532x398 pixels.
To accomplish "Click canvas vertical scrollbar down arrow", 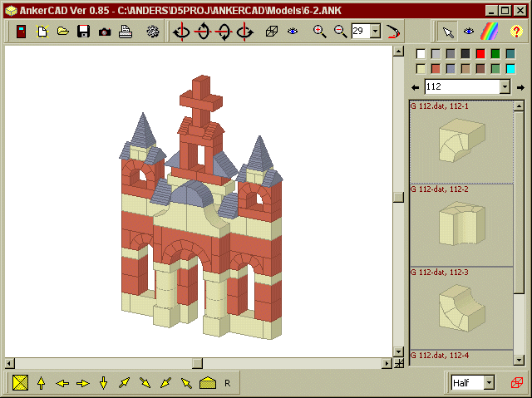I will pyautogui.click(x=398, y=351).
